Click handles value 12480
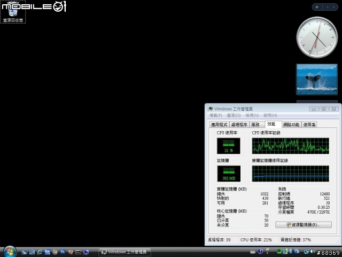342x257 pixels. click(x=324, y=194)
